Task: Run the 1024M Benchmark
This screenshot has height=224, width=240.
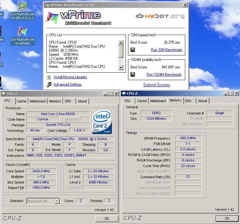Action: tap(164, 75)
